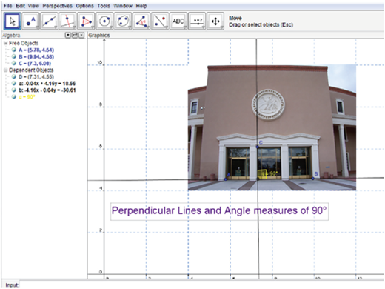
Task: Open the Edit menu
Action: (20, 6)
